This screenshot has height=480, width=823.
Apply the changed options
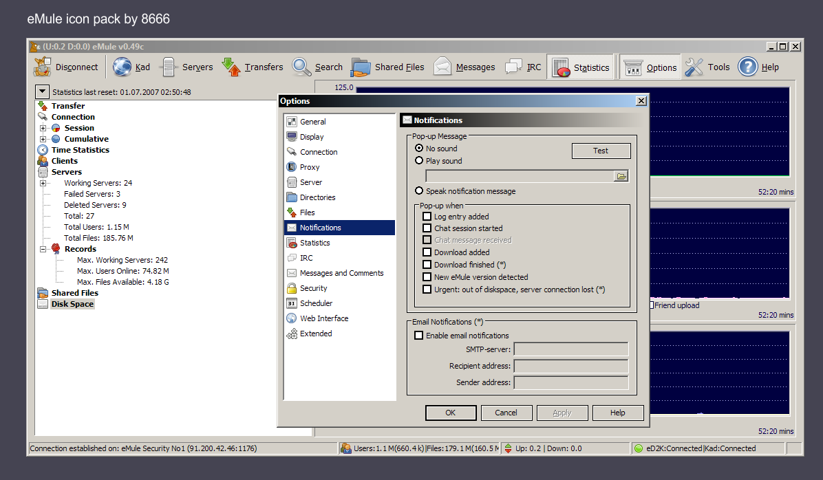[562, 413]
